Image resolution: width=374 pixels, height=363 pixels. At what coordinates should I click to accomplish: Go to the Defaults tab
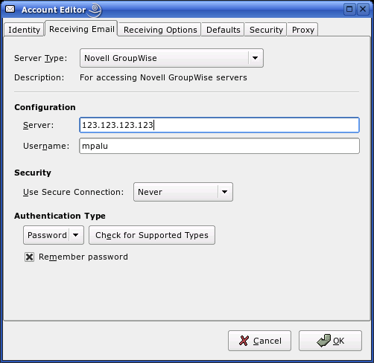pyautogui.click(x=223, y=30)
